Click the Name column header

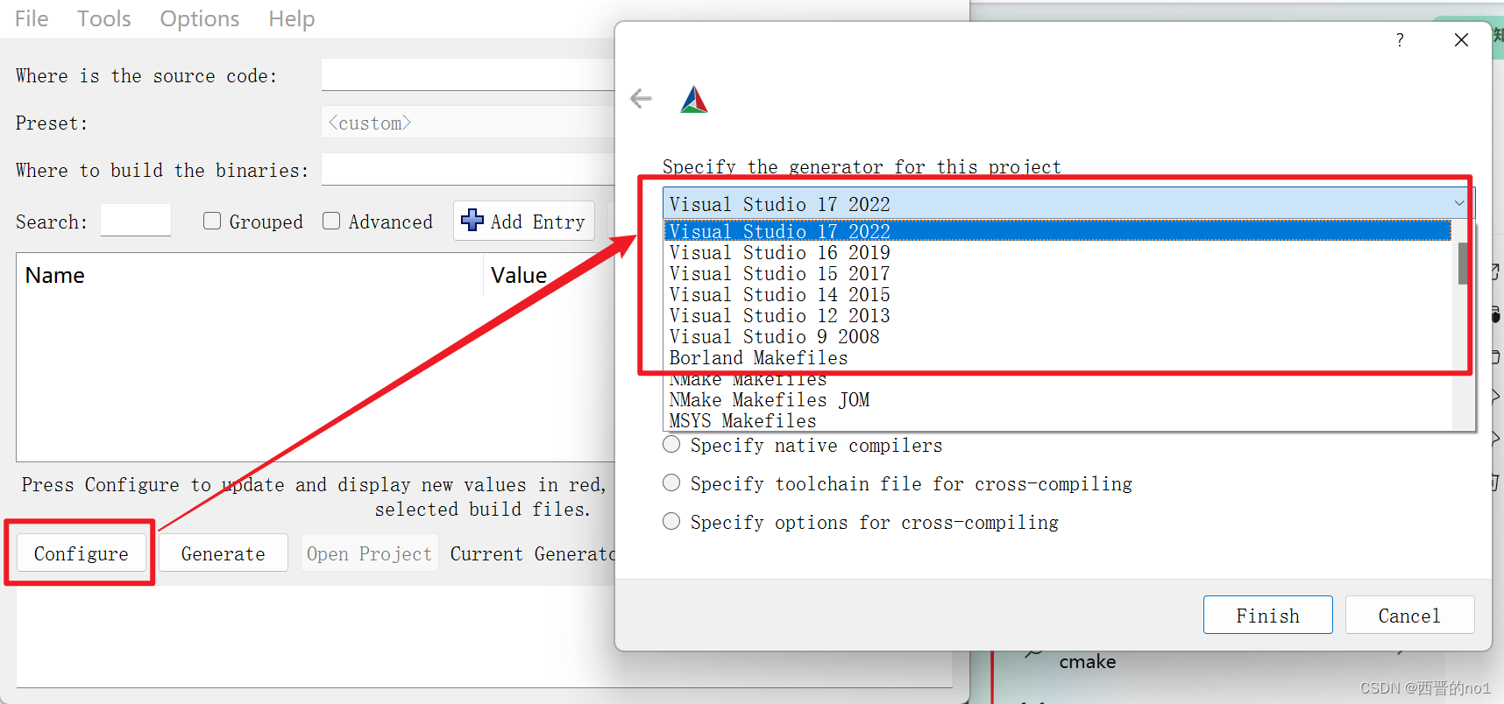[250, 275]
